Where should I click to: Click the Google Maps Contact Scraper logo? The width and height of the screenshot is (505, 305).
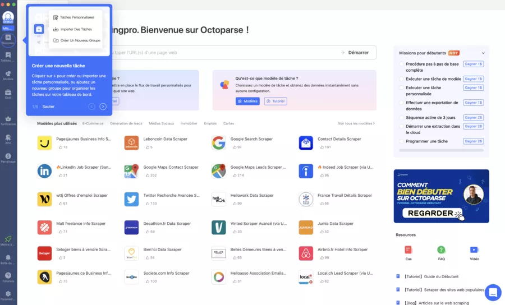(x=131, y=171)
